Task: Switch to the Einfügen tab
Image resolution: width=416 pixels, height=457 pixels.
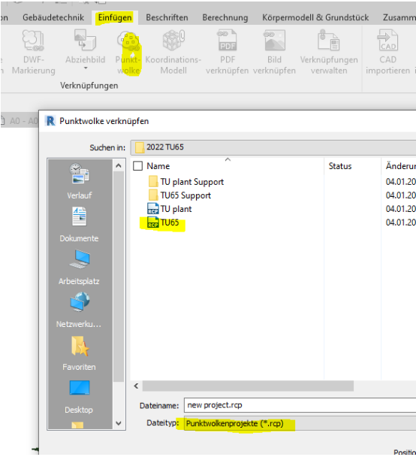Action: pyautogui.click(x=115, y=17)
